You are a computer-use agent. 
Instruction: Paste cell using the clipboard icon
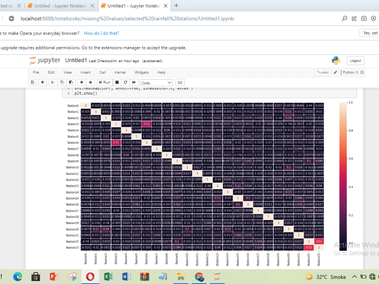[71, 82]
